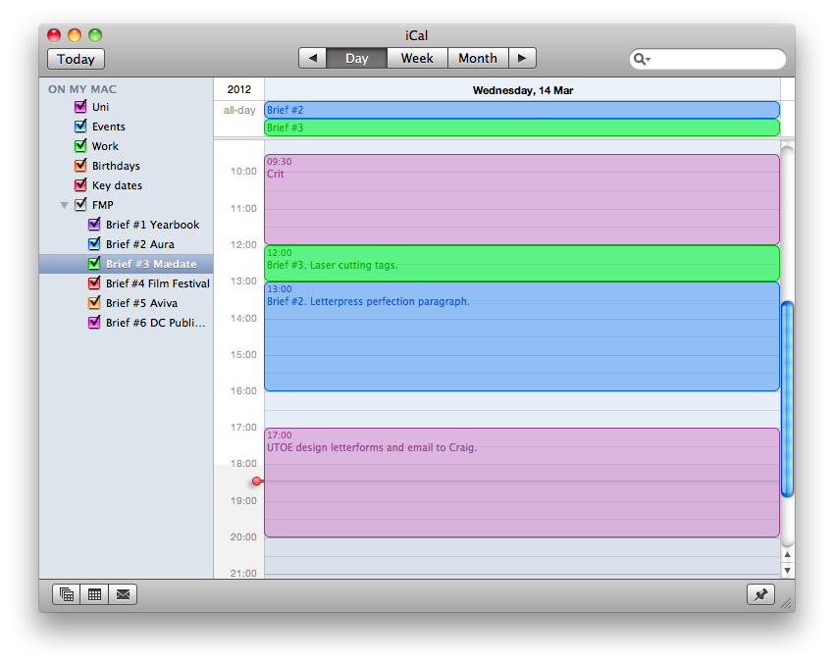Uncheck Brief #2 Aura calendar

[x=94, y=243]
